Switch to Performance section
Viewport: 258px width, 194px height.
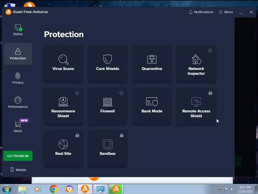[x=18, y=103]
